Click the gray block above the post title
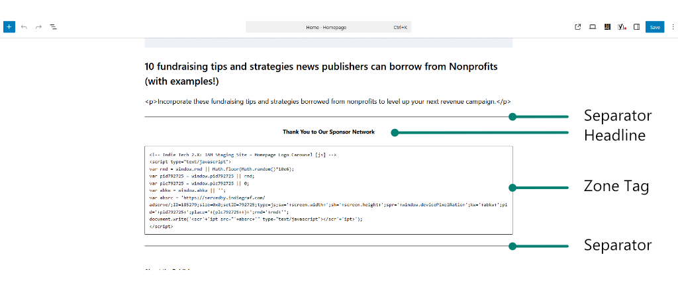678x283 pixels. (328, 43)
